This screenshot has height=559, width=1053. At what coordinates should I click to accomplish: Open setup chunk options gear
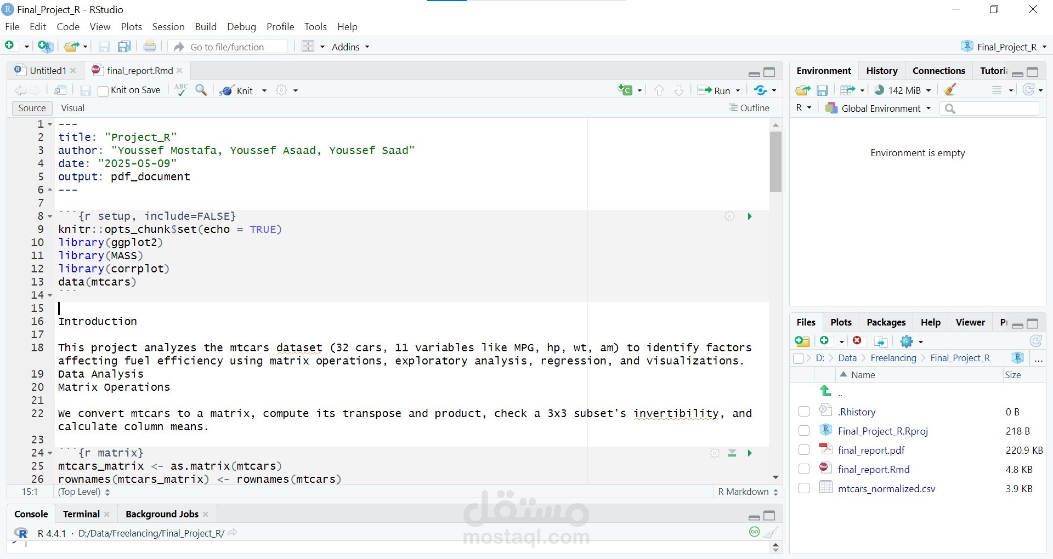pos(729,216)
